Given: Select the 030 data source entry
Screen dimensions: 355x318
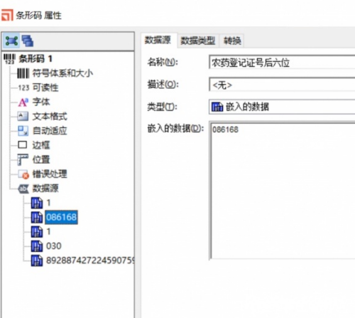Looking at the screenshot, I should click(54, 246).
